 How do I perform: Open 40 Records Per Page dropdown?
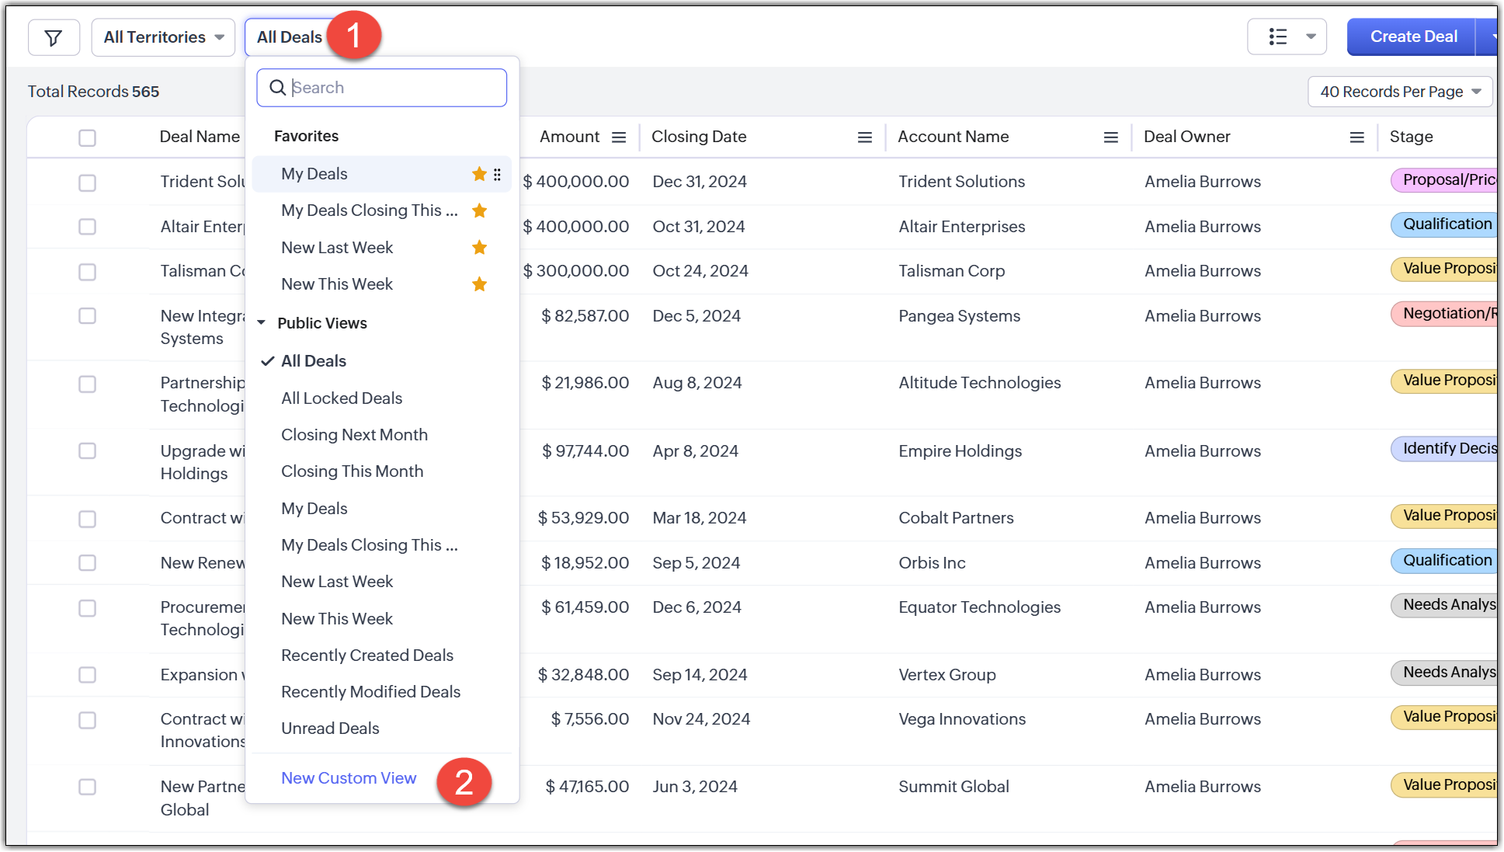1399,92
